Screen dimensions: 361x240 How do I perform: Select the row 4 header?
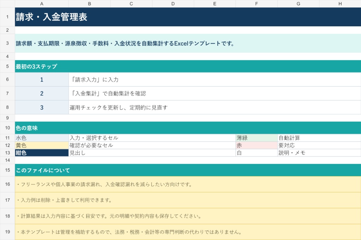click(x=7, y=56)
